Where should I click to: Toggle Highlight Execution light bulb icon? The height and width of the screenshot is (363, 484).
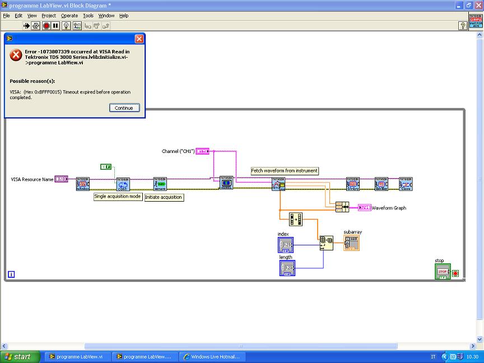pyautogui.click(x=66, y=26)
